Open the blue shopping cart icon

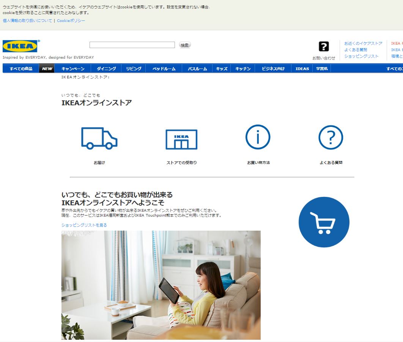324,222
